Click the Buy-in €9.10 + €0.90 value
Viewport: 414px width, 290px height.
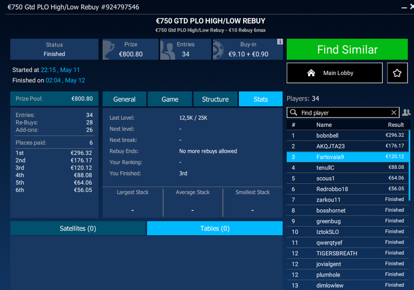[248, 54]
